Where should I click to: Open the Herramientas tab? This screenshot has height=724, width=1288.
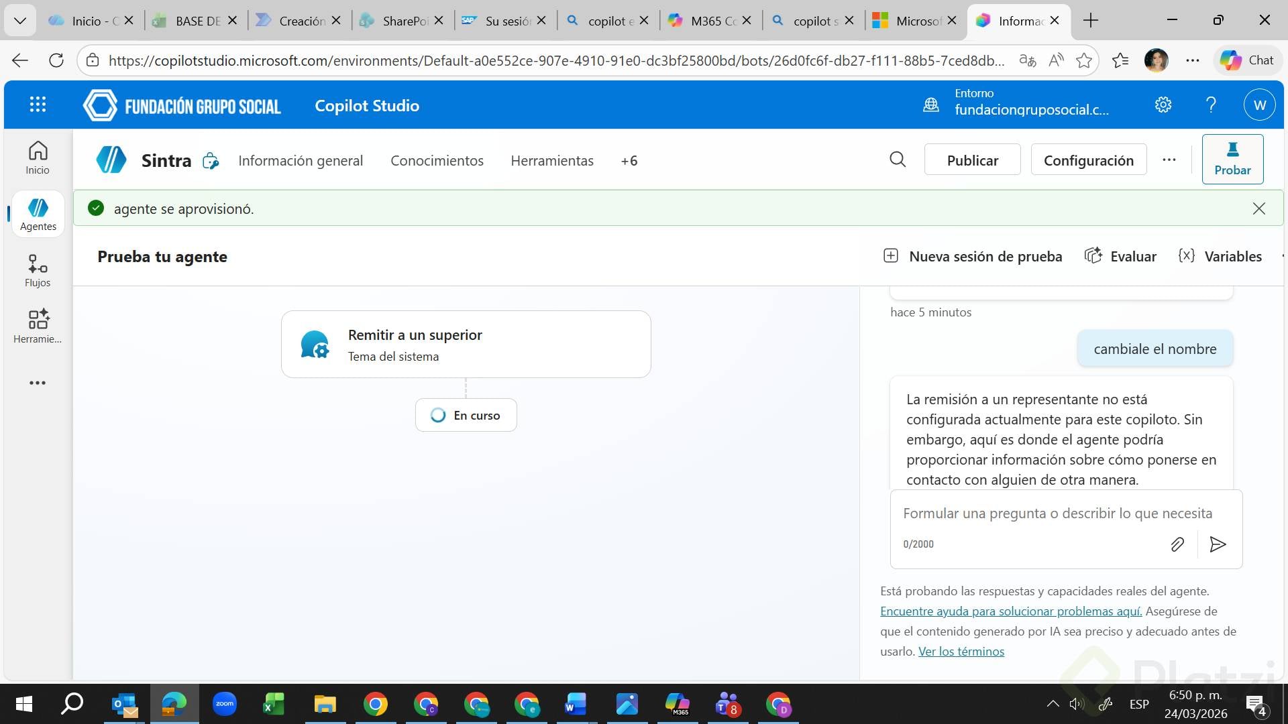551,161
